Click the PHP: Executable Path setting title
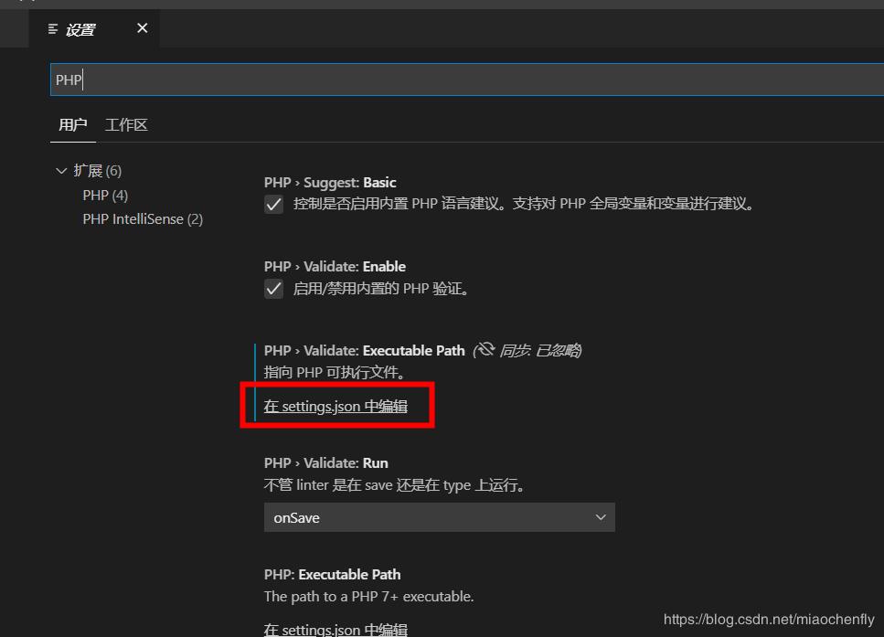The height and width of the screenshot is (637, 884). [332, 575]
